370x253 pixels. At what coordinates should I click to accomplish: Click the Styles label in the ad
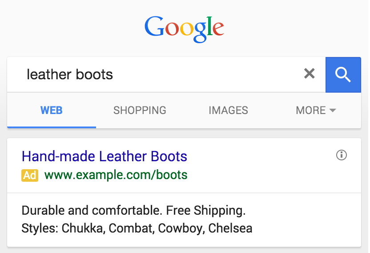(x=40, y=229)
